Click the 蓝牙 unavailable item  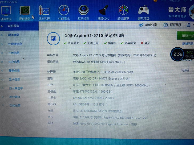(x=145, y=43)
